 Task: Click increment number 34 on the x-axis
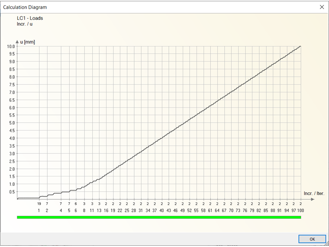tap(148, 211)
